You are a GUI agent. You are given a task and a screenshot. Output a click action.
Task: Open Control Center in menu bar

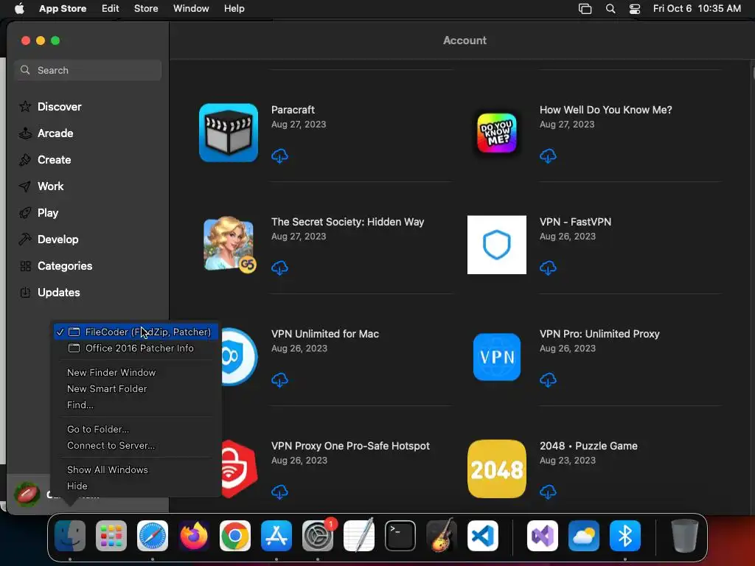pos(635,9)
